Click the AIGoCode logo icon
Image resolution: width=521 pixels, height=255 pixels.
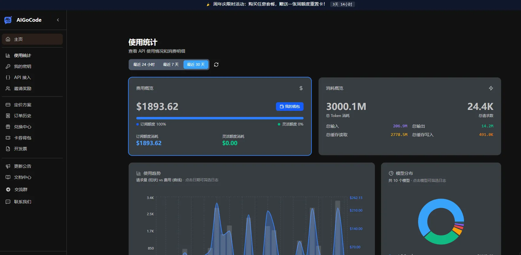(x=8, y=20)
